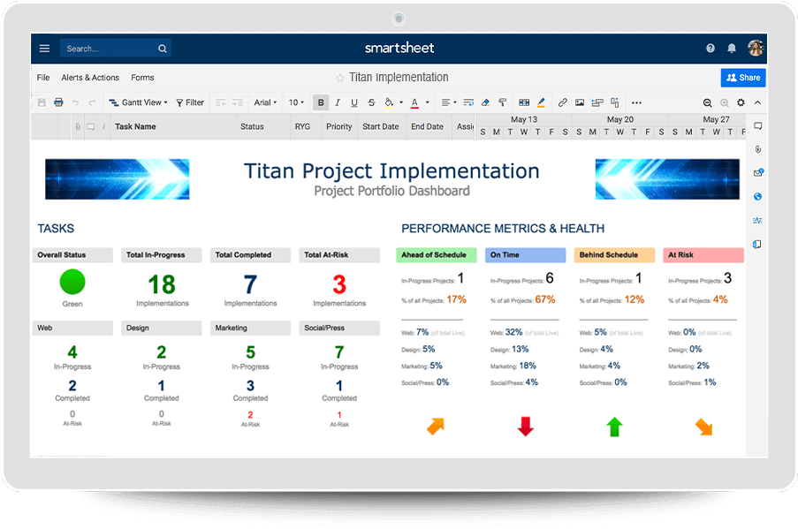Screen dimensions: 798x529
Task: Click the eraser clear formatting icon
Action: pos(484,102)
